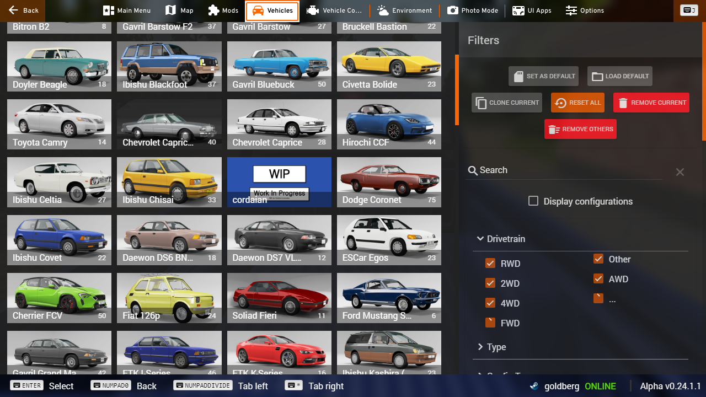
Task: Select the Daewon DS6 vehicle
Action: [x=169, y=240]
